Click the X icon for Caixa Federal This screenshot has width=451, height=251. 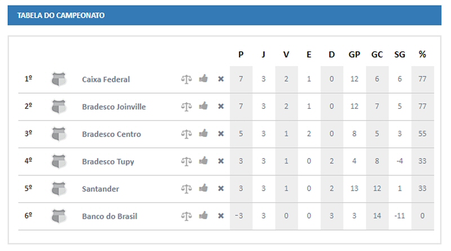[221, 79]
